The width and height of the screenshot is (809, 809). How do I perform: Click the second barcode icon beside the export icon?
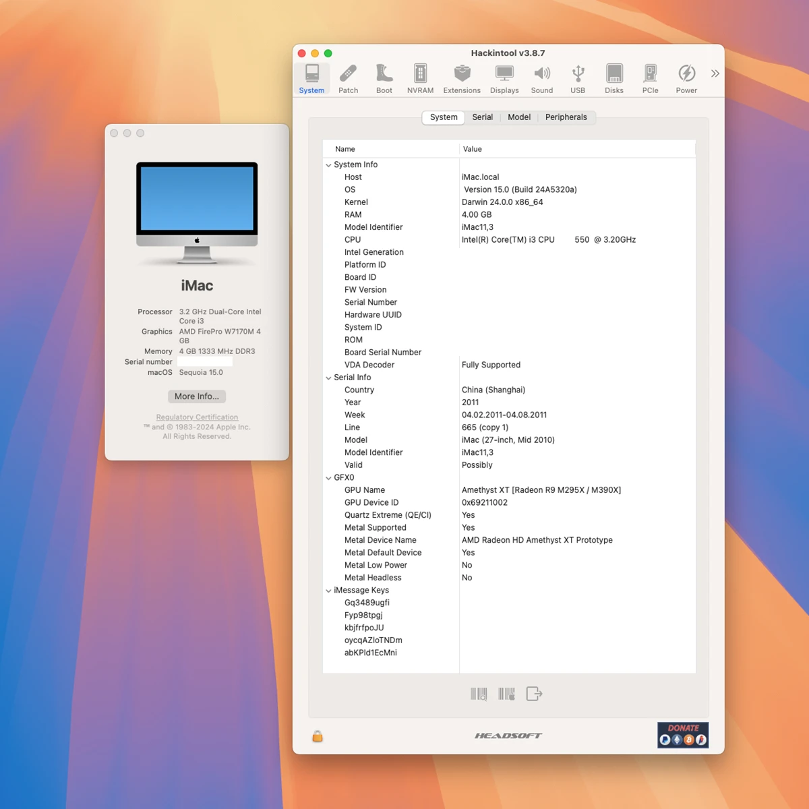[x=506, y=694]
